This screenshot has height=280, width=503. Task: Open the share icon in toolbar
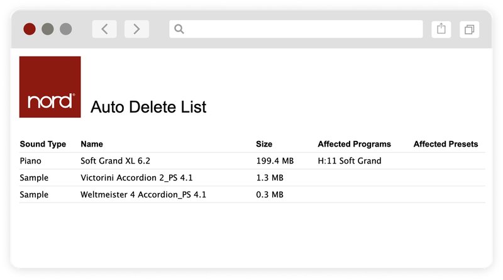point(441,29)
